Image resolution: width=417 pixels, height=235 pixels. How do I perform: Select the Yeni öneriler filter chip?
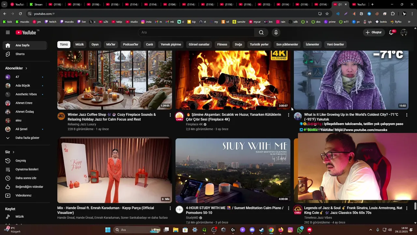335,44
